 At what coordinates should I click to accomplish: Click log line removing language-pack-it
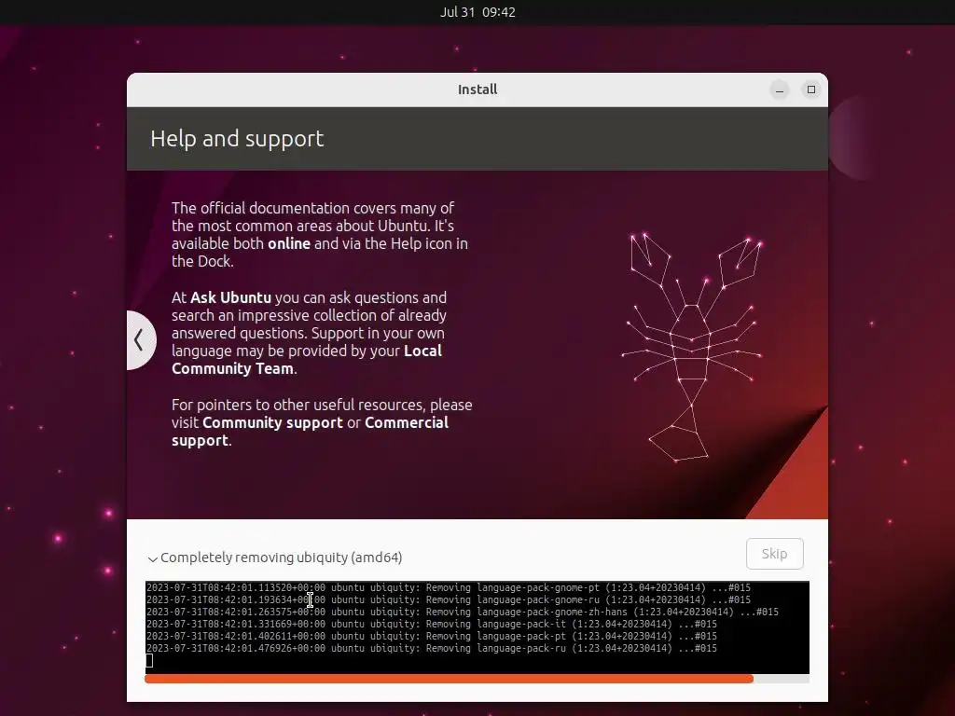click(x=431, y=624)
